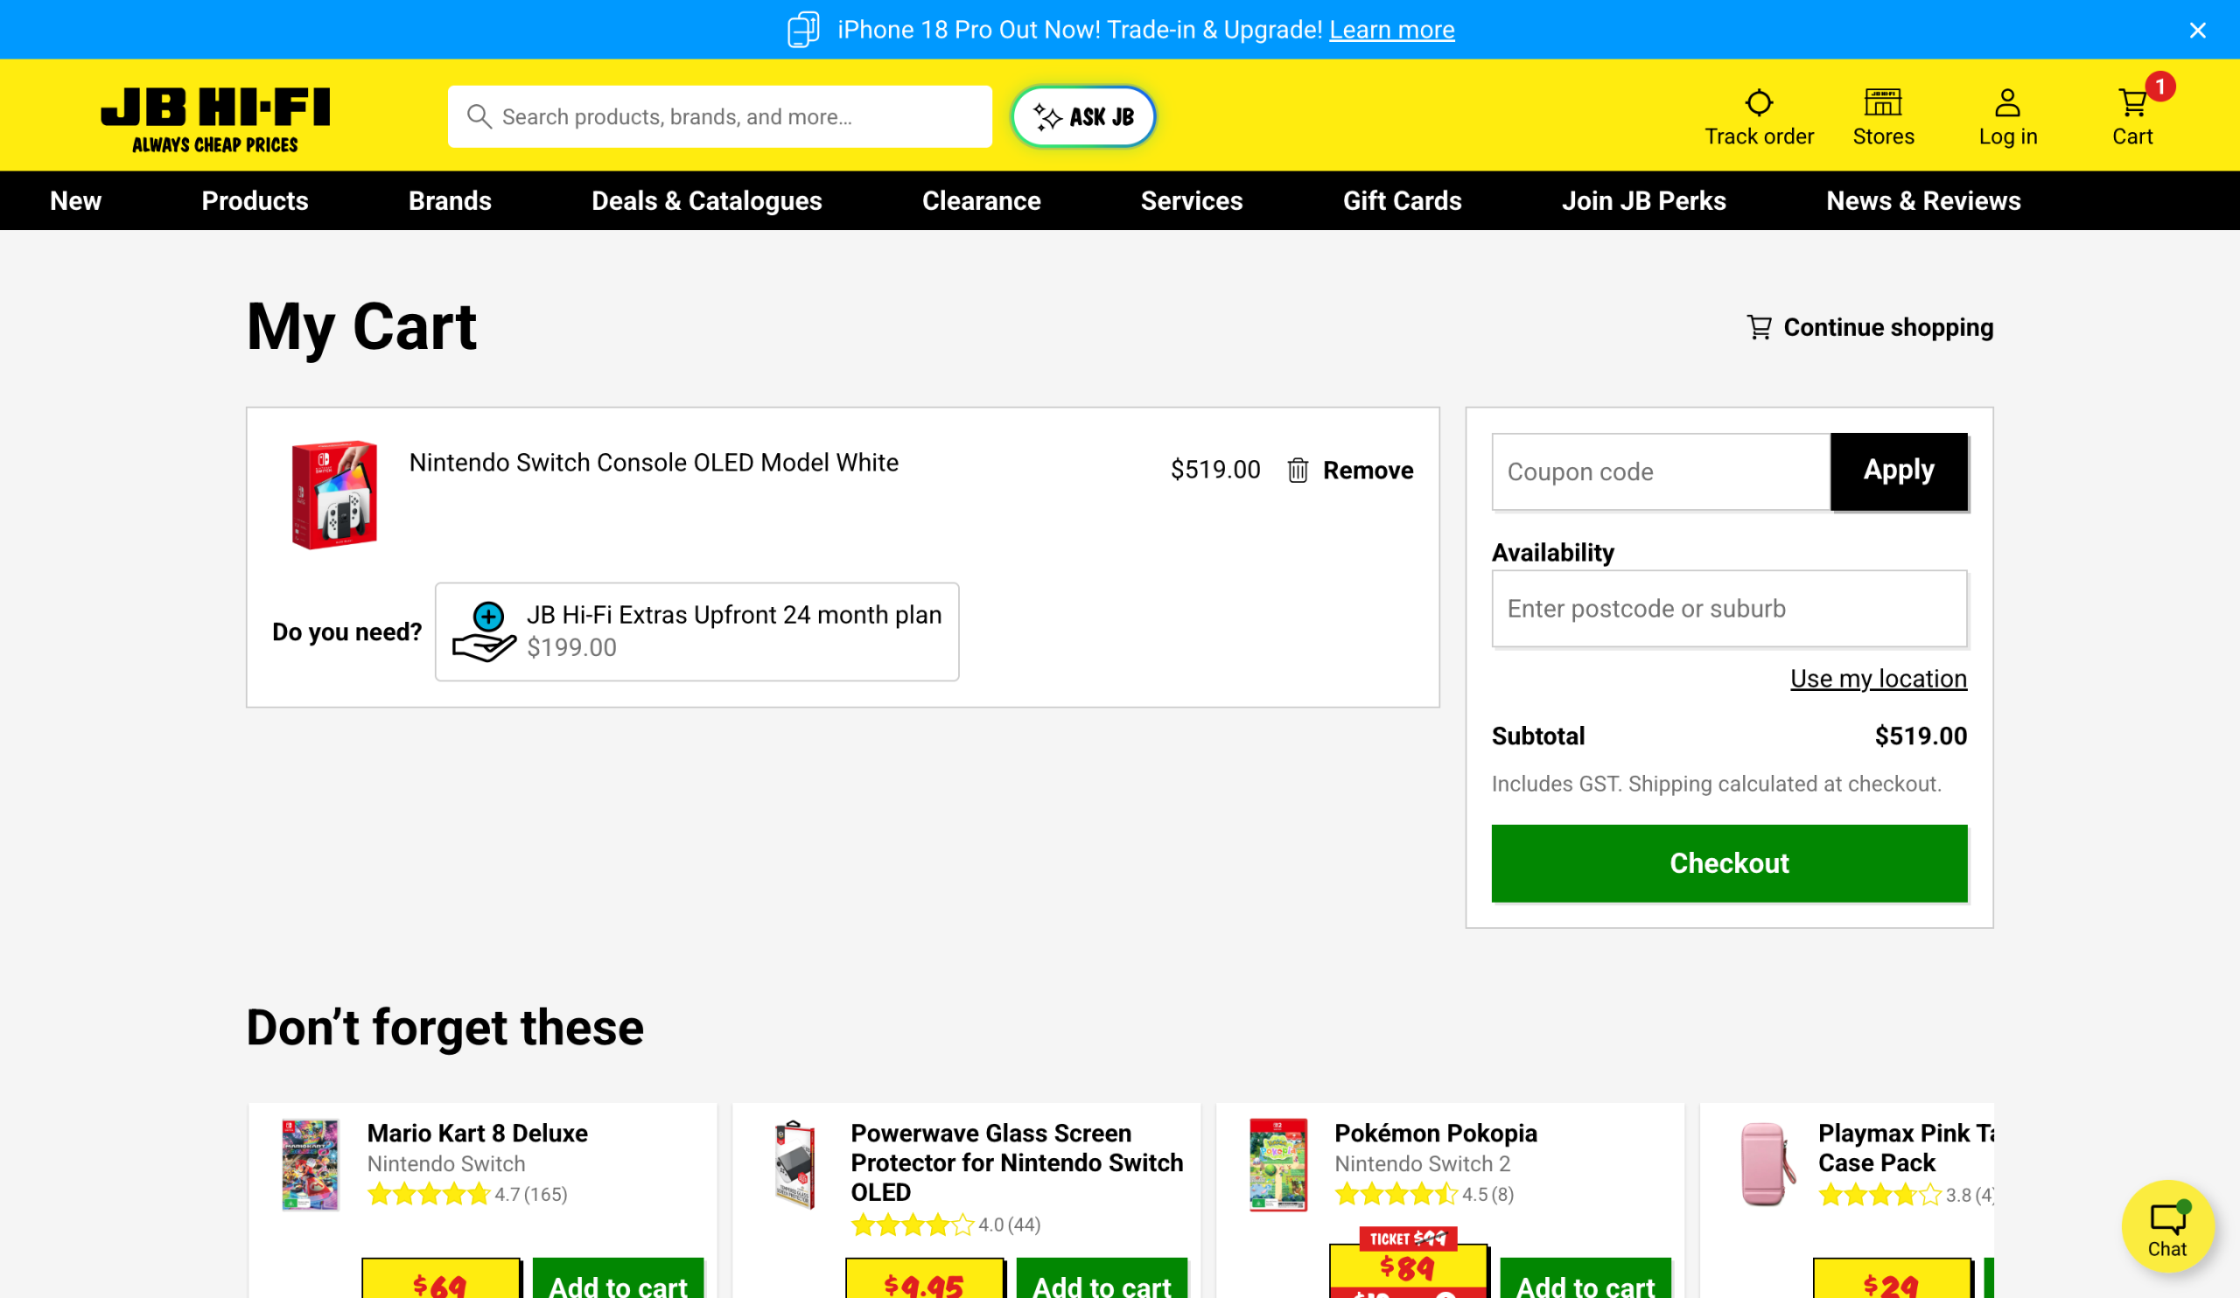This screenshot has height=1298, width=2240.
Task: Click the ASK JB assistant button
Action: pyautogui.click(x=1082, y=116)
